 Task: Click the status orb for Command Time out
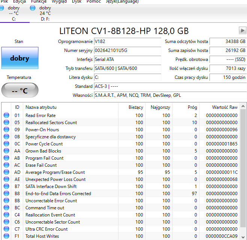tap(6, 207)
